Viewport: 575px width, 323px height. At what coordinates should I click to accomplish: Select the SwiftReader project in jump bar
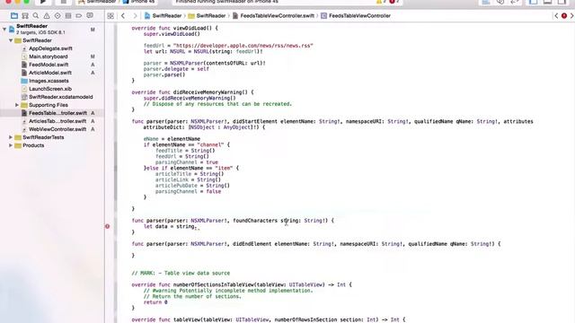pos(164,16)
